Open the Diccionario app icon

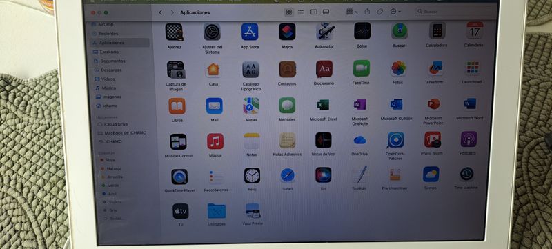click(x=324, y=69)
